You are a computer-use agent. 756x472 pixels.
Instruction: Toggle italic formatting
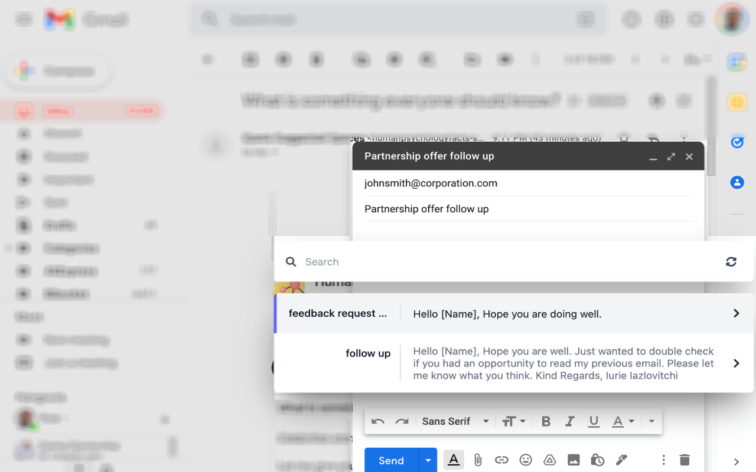tap(569, 421)
